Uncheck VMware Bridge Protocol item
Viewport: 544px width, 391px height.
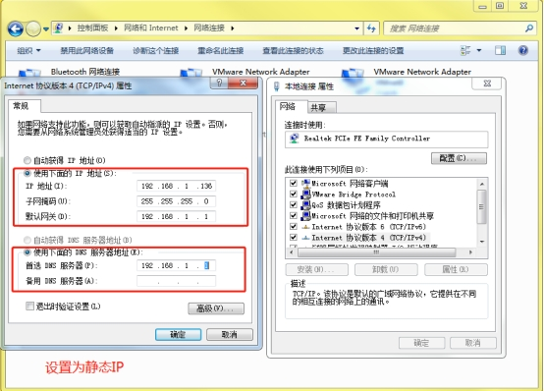[294, 194]
